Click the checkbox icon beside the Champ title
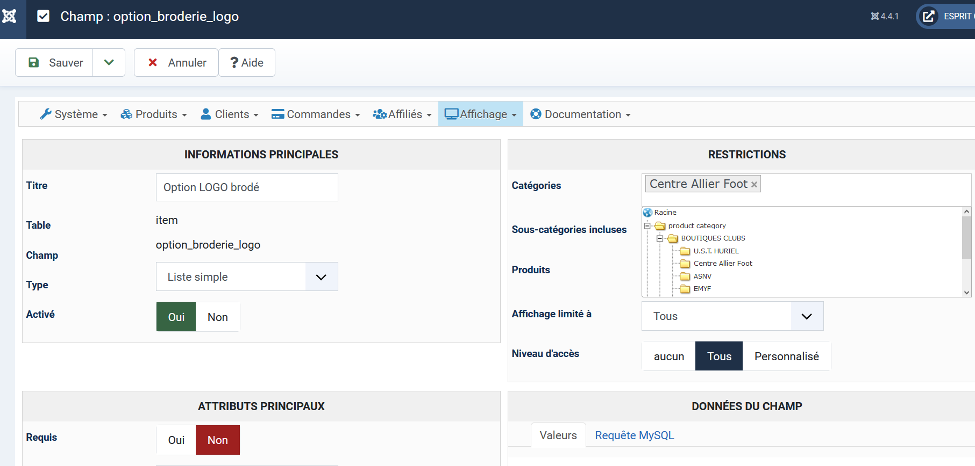This screenshot has width=975, height=466. coord(44,17)
